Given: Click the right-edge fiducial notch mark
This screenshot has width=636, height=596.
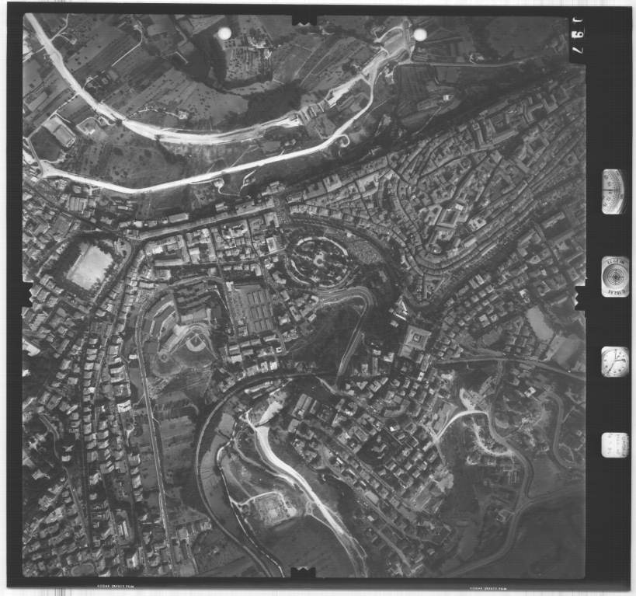Looking at the screenshot, I should click(579, 297).
